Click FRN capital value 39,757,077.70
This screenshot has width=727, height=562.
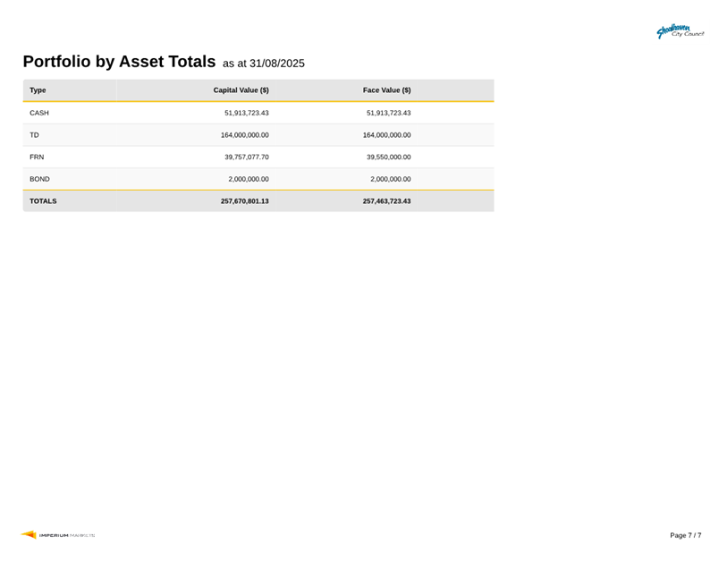coord(246,157)
